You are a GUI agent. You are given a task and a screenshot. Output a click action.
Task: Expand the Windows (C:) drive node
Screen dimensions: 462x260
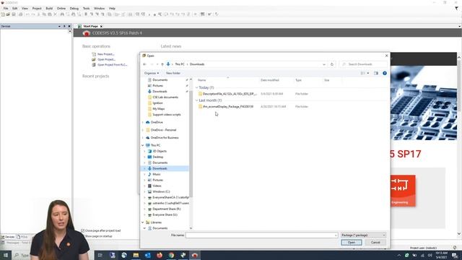pyautogui.click(x=144, y=191)
